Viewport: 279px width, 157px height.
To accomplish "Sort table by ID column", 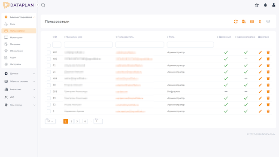I will click(x=55, y=37).
